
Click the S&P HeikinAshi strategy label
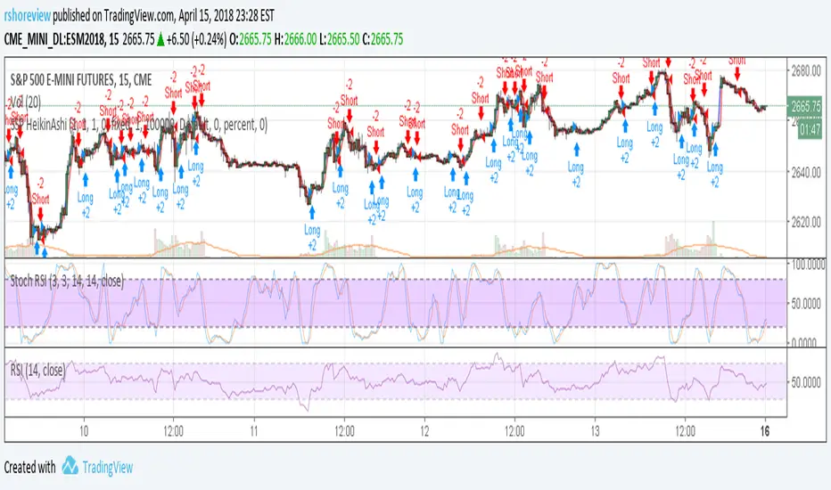click(x=139, y=125)
